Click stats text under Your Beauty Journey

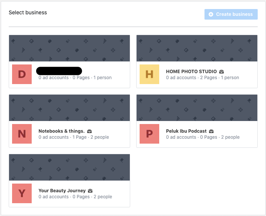pyautogui.click(x=75, y=197)
